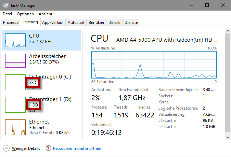Click the Ressourcenmonitor icon
The height and width of the screenshot is (157, 231).
tap(49, 148)
